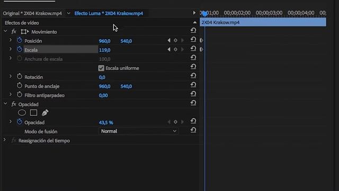The height and width of the screenshot is (191, 339).
Task: Add or remove Posición keyframe
Action: [175, 40]
